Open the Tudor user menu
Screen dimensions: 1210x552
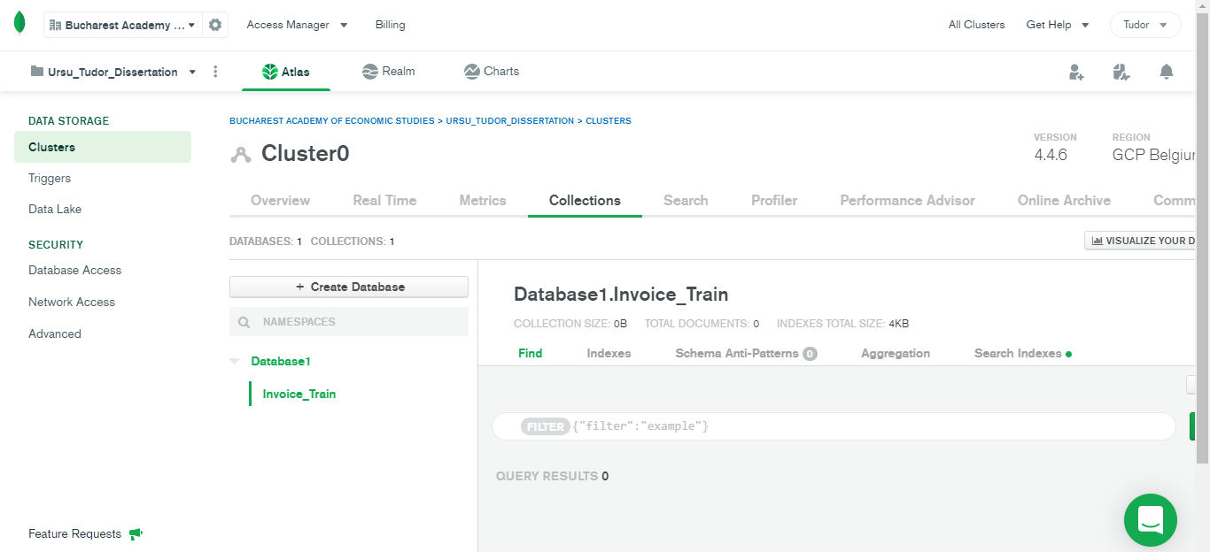point(1144,25)
